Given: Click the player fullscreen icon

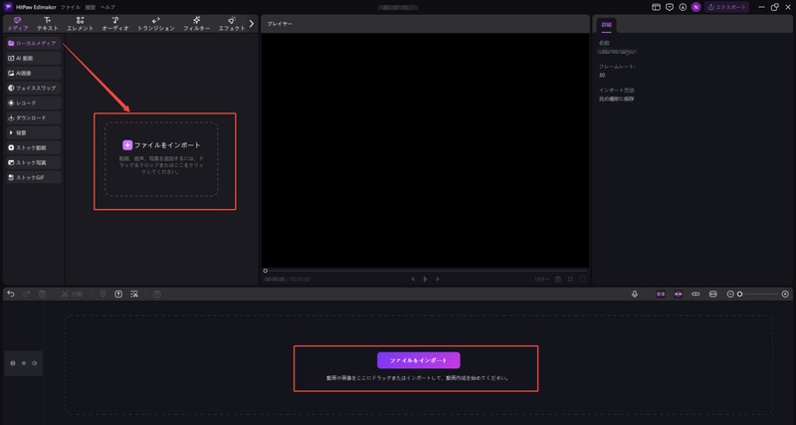Looking at the screenshot, I should pyautogui.click(x=583, y=279).
